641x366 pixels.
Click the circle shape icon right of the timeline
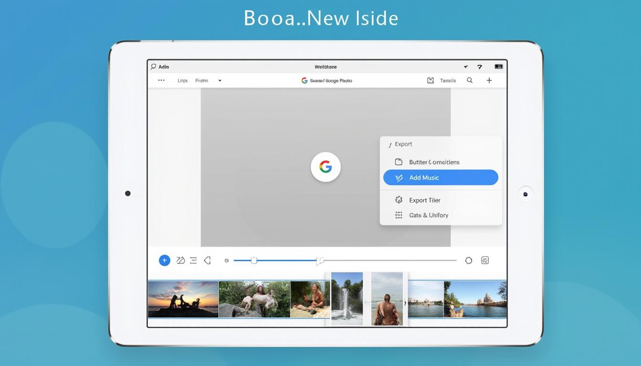(469, 260)
